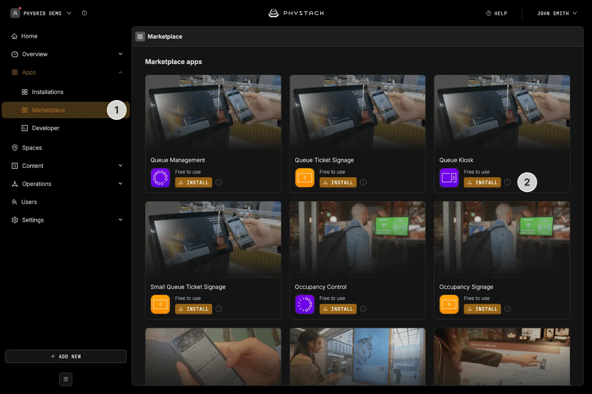592x394 pixels.
Task: Select Marketplace in the sidebar
Action: click(66, 110)
